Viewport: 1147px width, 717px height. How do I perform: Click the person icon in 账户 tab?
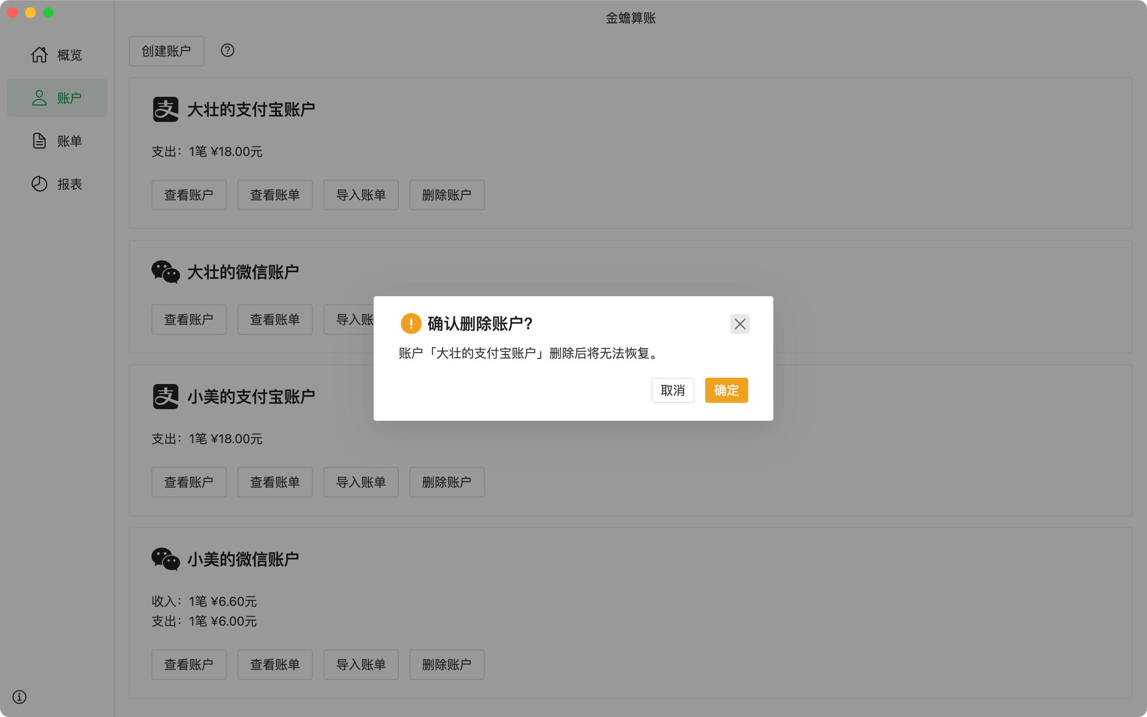tap(39, 98)
